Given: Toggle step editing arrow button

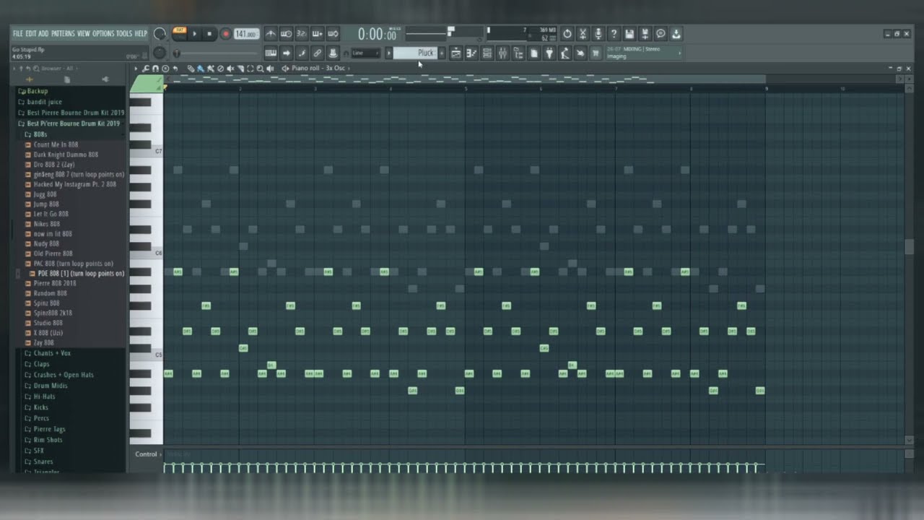Looking at the screenshot, I should coord(287,53).
